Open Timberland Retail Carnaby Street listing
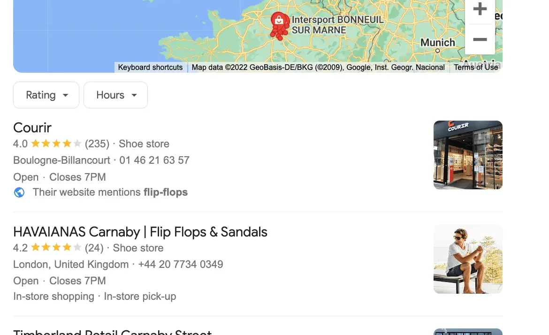 pos(113,332)
